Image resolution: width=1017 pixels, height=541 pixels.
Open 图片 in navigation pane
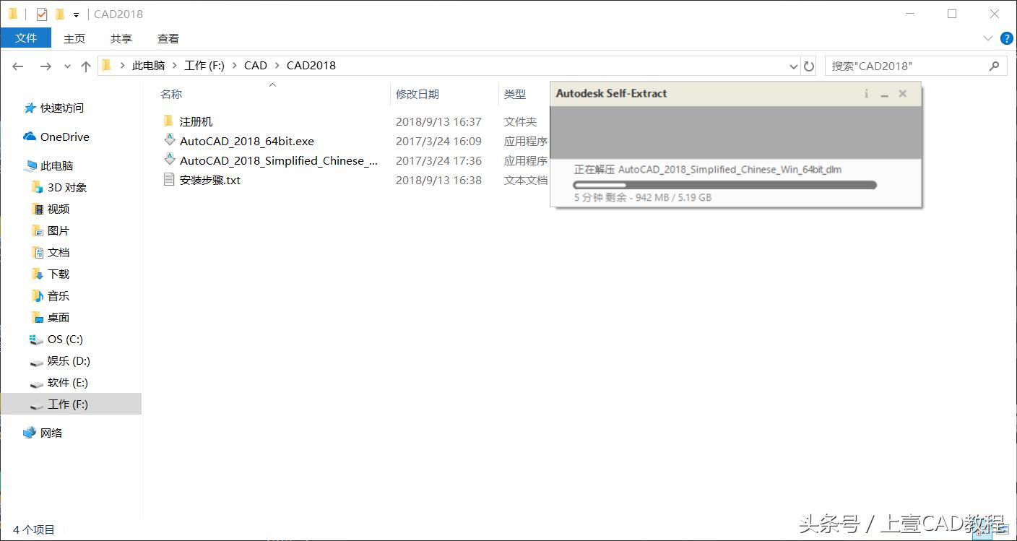point(59,230)
